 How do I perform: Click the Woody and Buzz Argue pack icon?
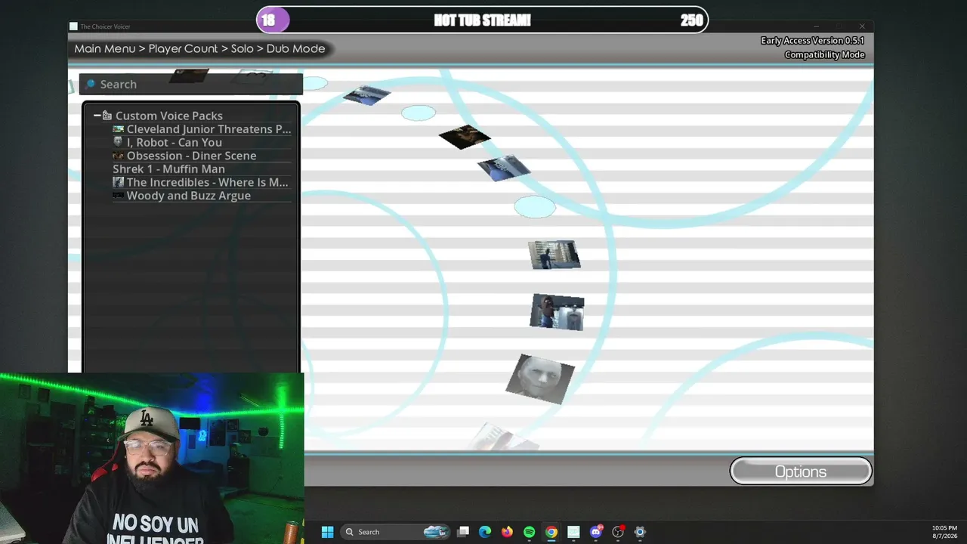[x=118, y=196]
